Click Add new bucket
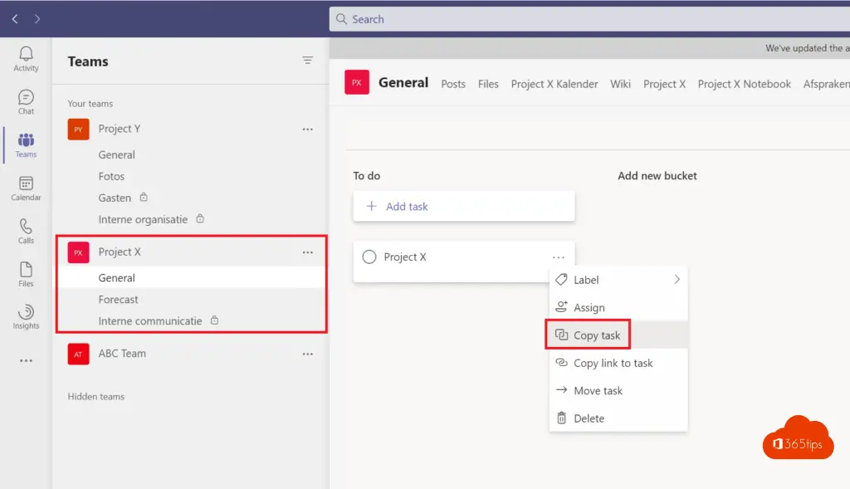 (x=657, y=176)
